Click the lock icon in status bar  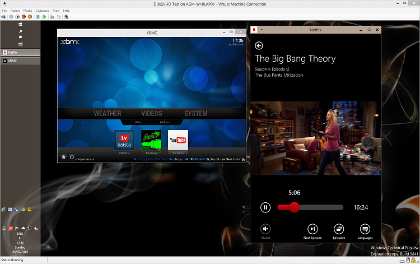[x=413, y=260]
